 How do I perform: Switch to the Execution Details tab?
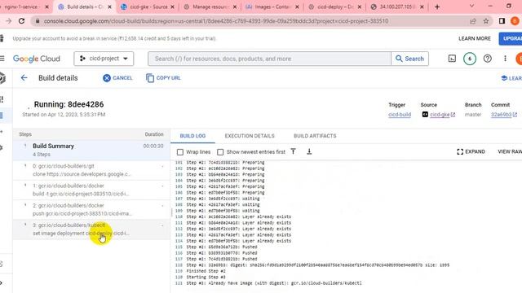click(250, 136)
